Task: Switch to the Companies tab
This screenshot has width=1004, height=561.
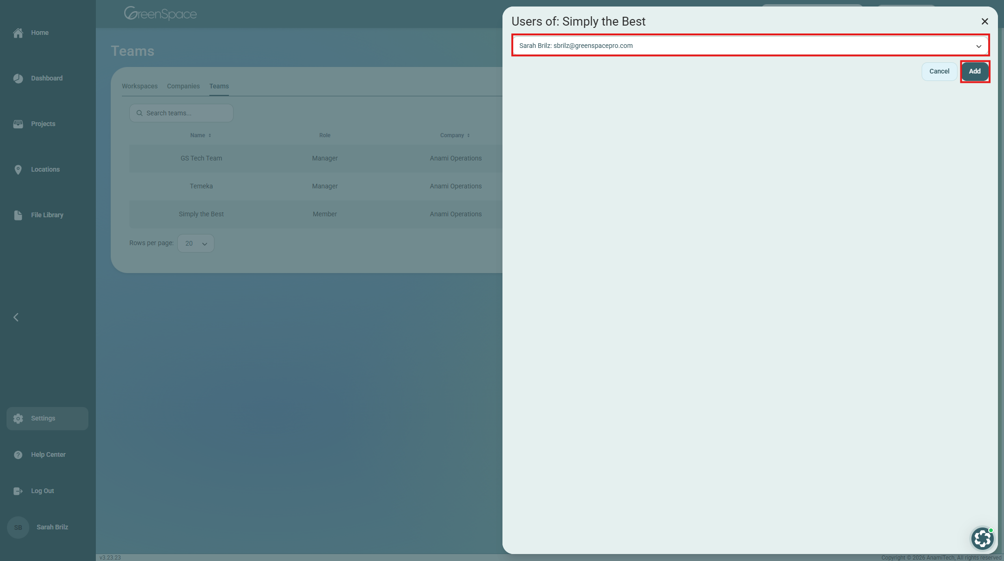Action: [183, 86]
